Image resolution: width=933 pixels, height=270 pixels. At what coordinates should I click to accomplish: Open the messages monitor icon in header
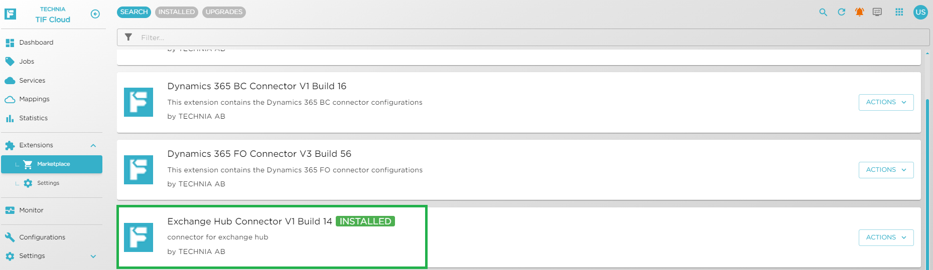(x=877, y=12)
